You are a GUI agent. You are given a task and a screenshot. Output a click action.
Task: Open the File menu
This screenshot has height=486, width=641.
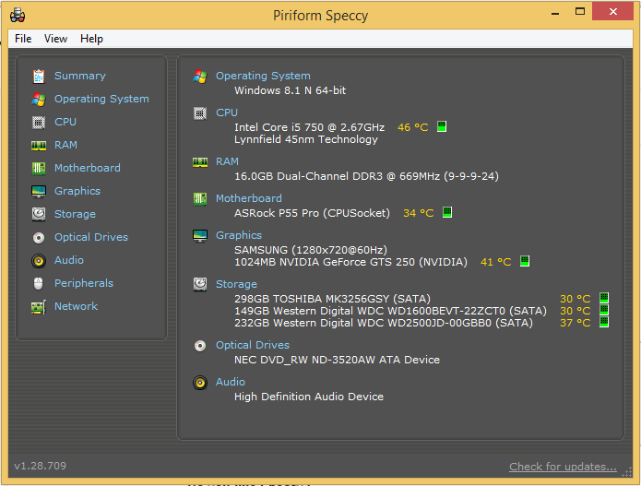pyautogui.click(x=23, y=39)
